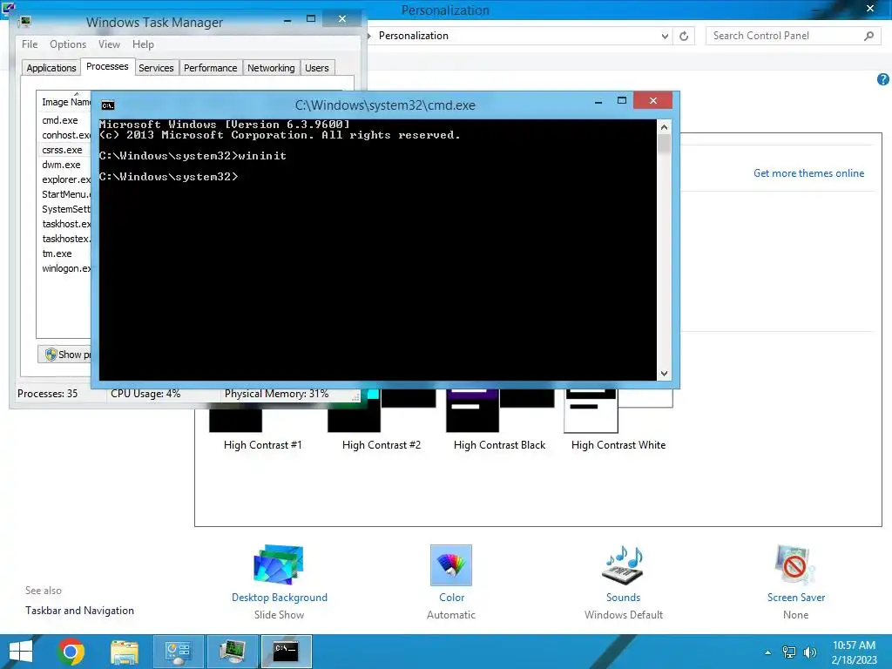Select the tm.exe process row
This screenshot has width=892, height=669.
(64, 253)
